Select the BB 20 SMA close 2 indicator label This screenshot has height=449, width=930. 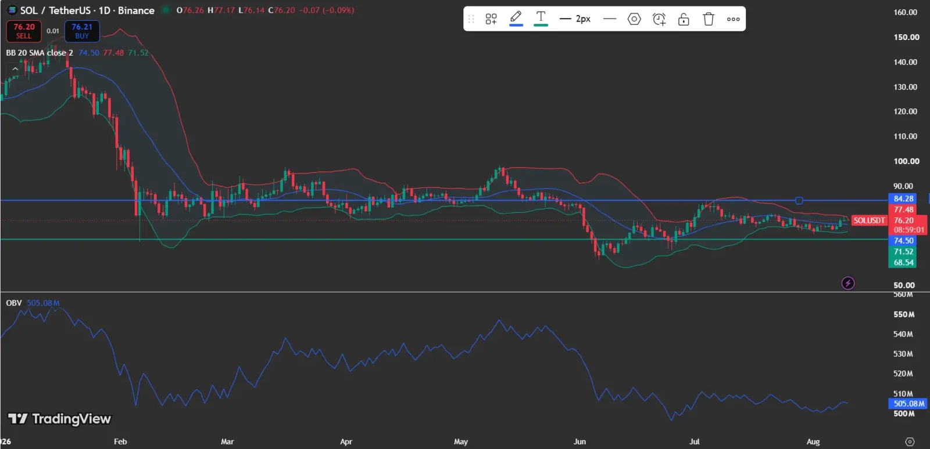click(40, 53)
